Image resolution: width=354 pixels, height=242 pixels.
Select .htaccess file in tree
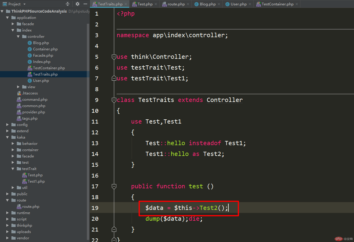coord(30,93)
